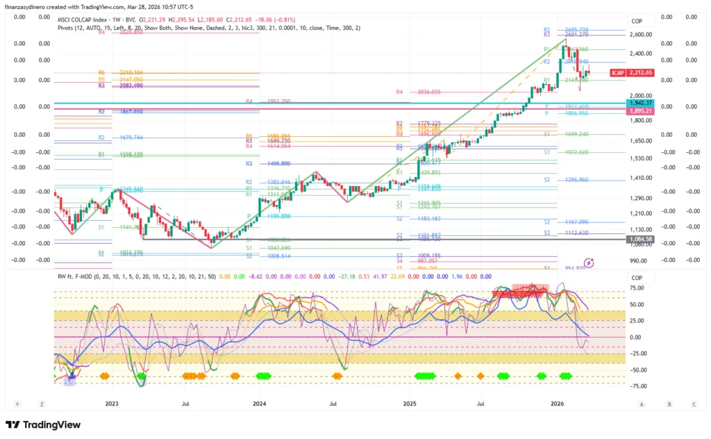Click the gray 1,084.58 price label

point(640,240)
